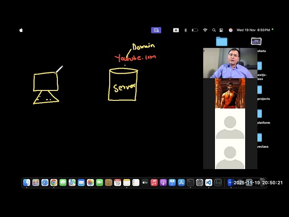
Task: Open Terminal from the Dock
Action: (191, 183)
